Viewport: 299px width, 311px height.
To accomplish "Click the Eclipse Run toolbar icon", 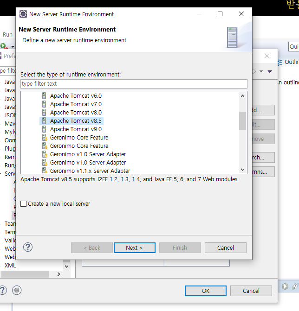I will pos(4,46).
